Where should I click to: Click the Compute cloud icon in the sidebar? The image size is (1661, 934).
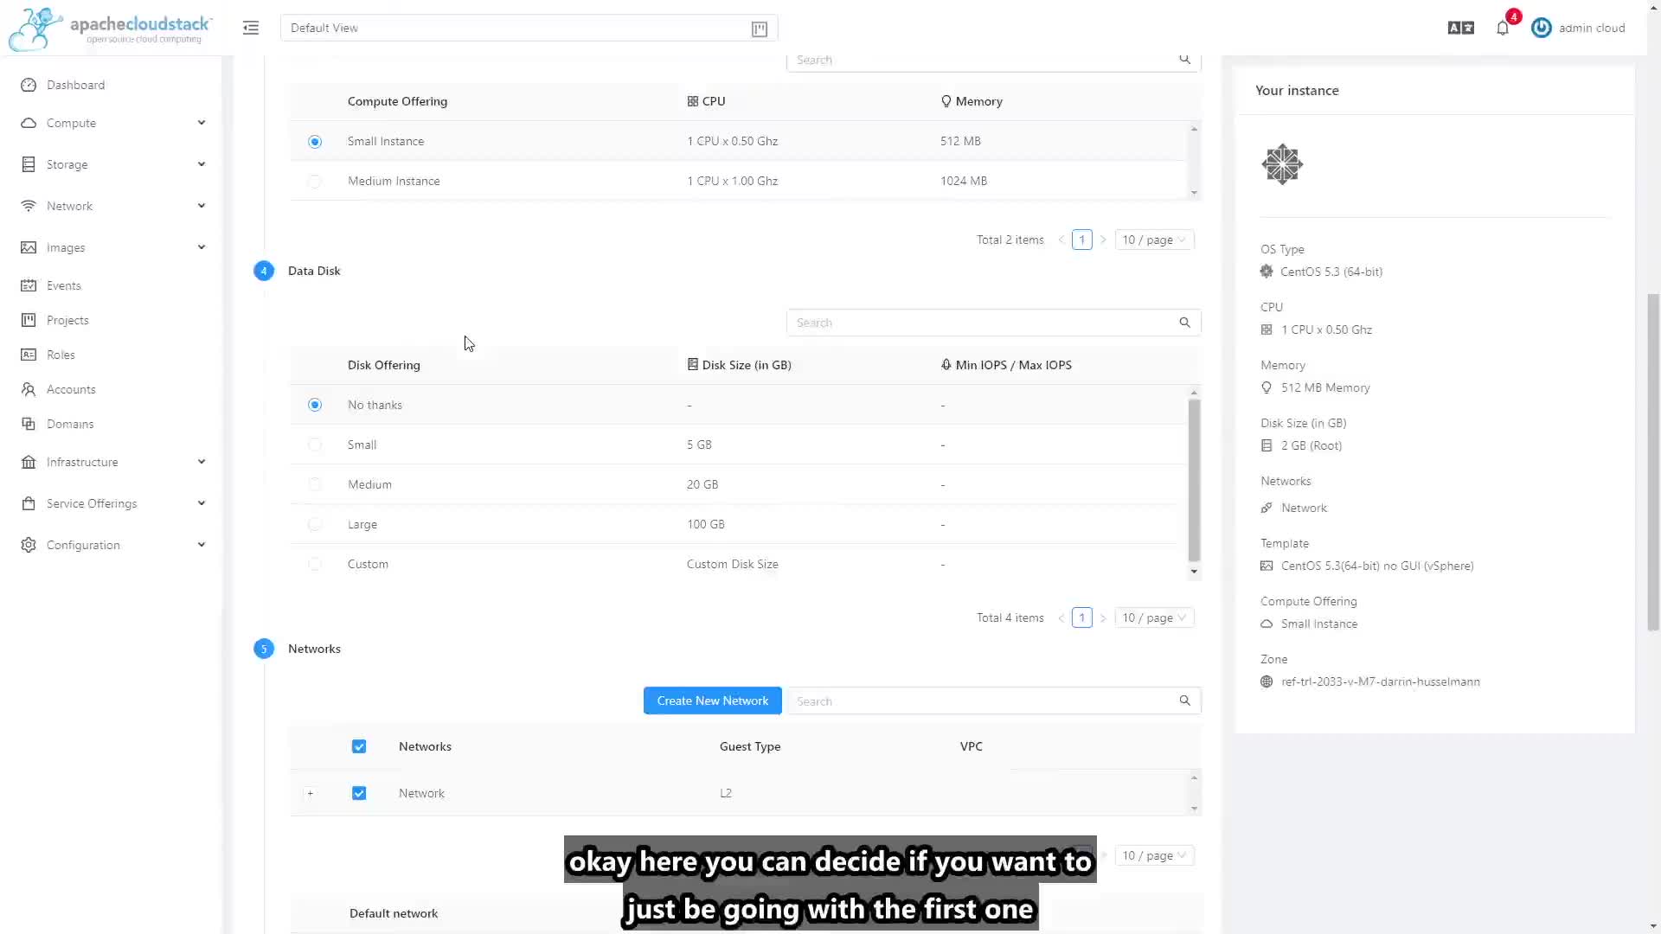tap(29, 123)
